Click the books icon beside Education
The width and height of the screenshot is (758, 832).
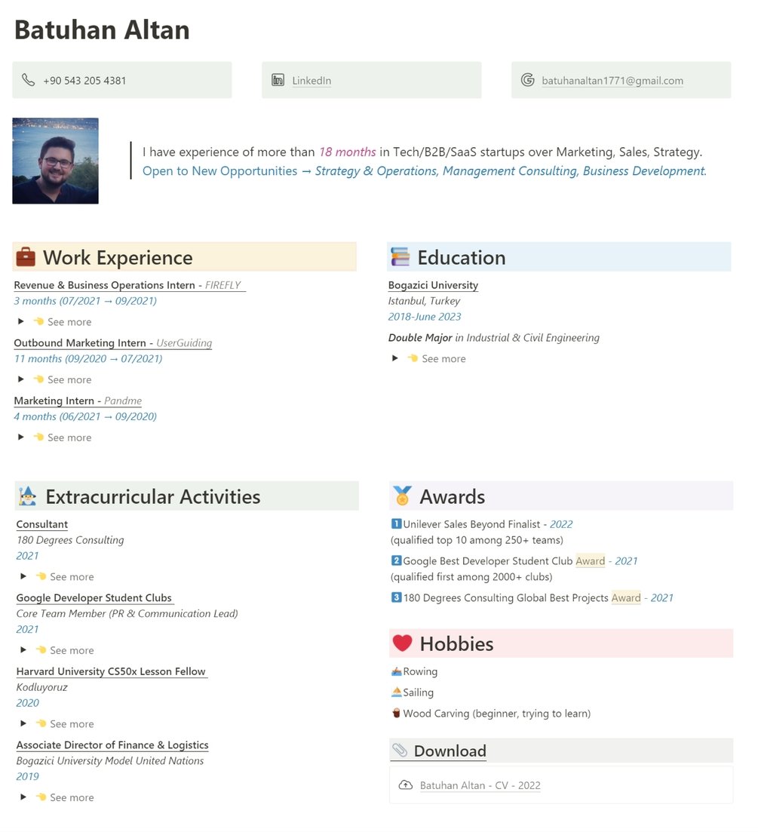(400, 257)
